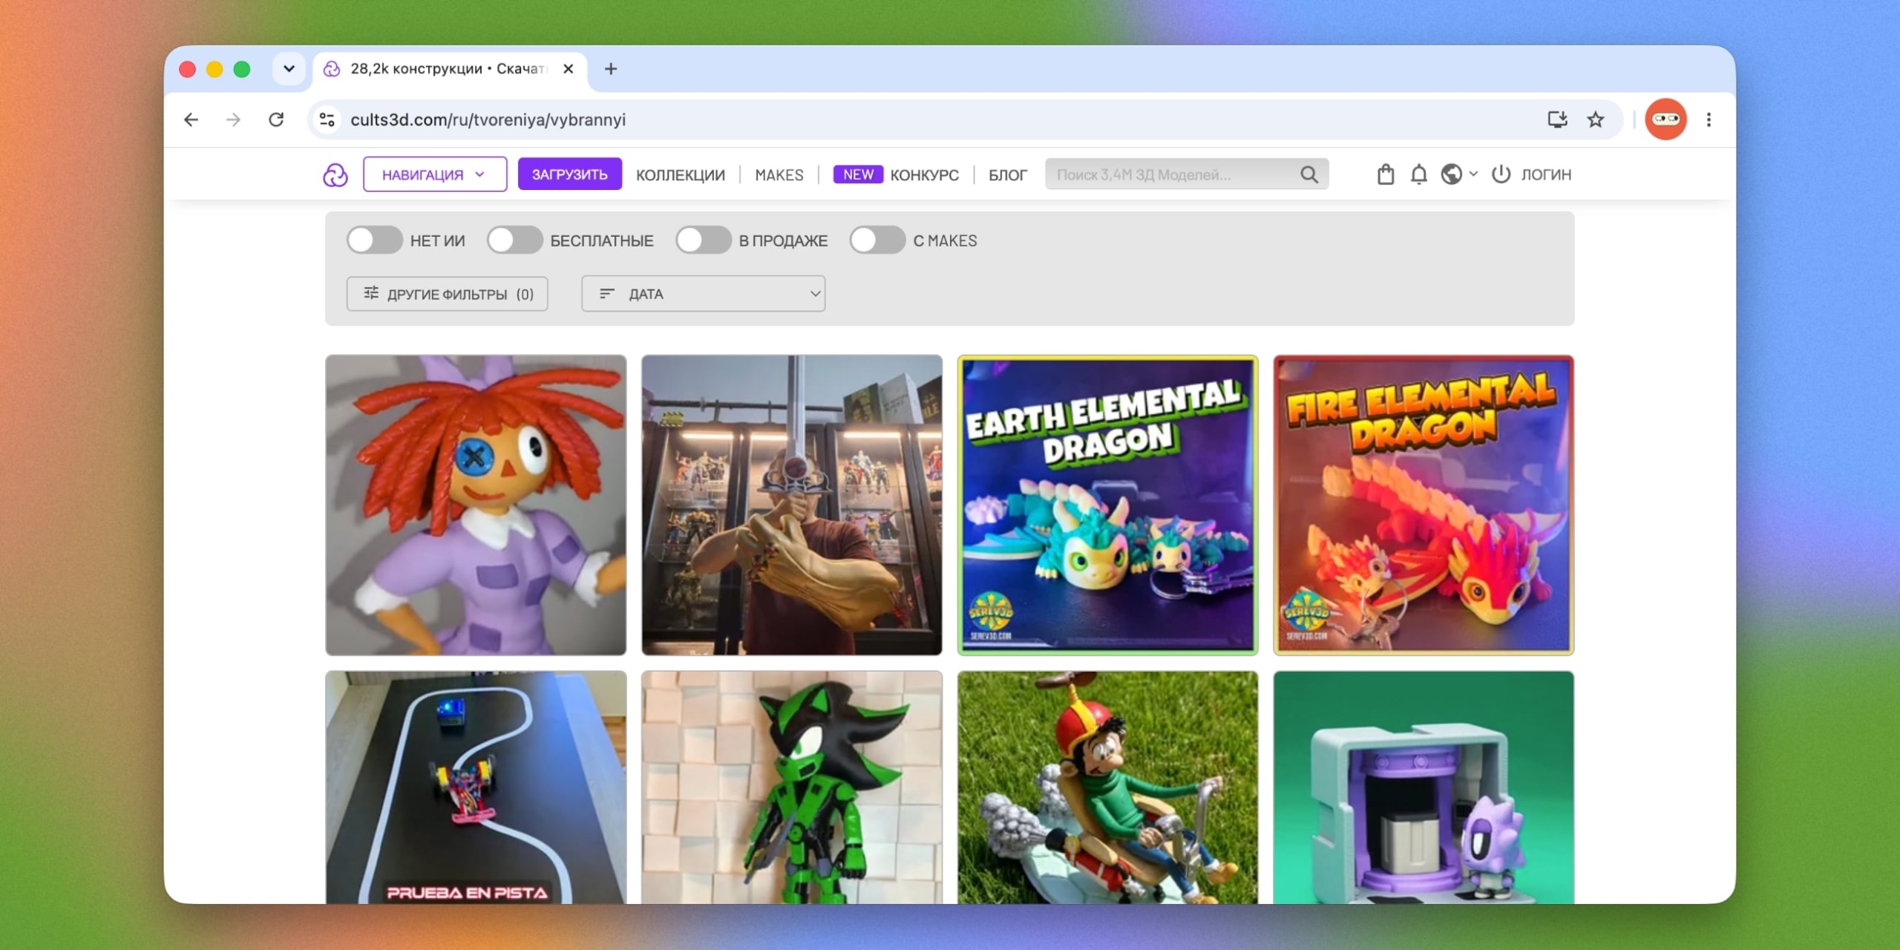Open the red-haired ragdoll model thumbnail

click(x=476, y=505)
